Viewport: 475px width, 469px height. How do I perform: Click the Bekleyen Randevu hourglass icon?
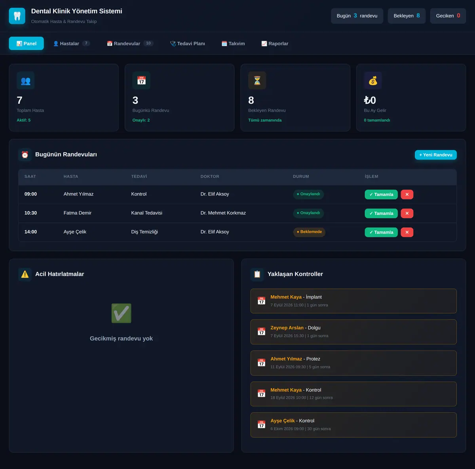257,81
